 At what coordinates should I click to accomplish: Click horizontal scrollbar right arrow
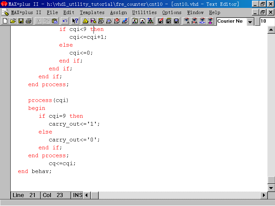[x=264, y=195]
